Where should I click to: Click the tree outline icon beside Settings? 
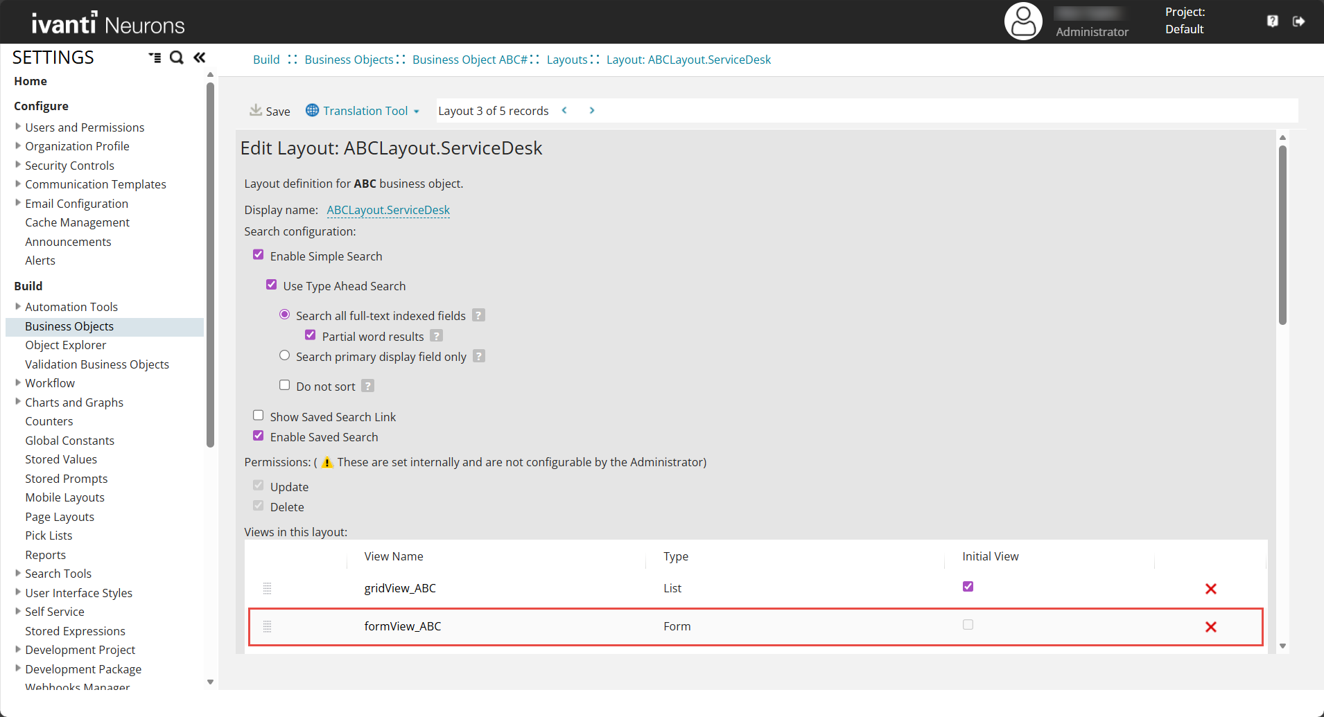[155, 57]
